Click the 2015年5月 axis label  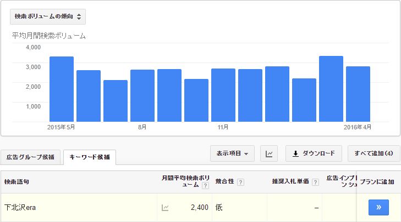click(x=61, y=127)
